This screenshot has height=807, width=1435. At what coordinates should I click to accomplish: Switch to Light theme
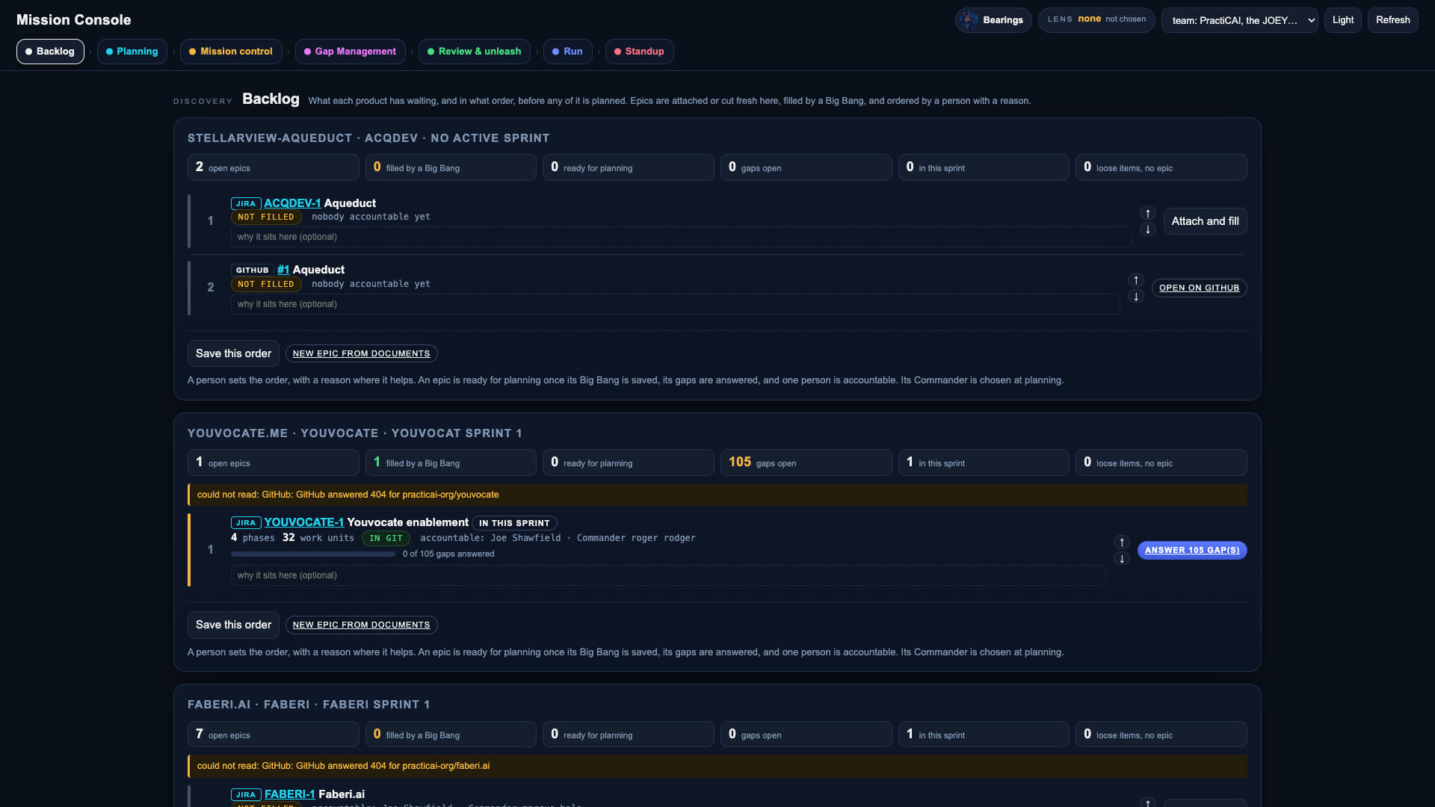pyautogui.click(x=1343, y=20)
